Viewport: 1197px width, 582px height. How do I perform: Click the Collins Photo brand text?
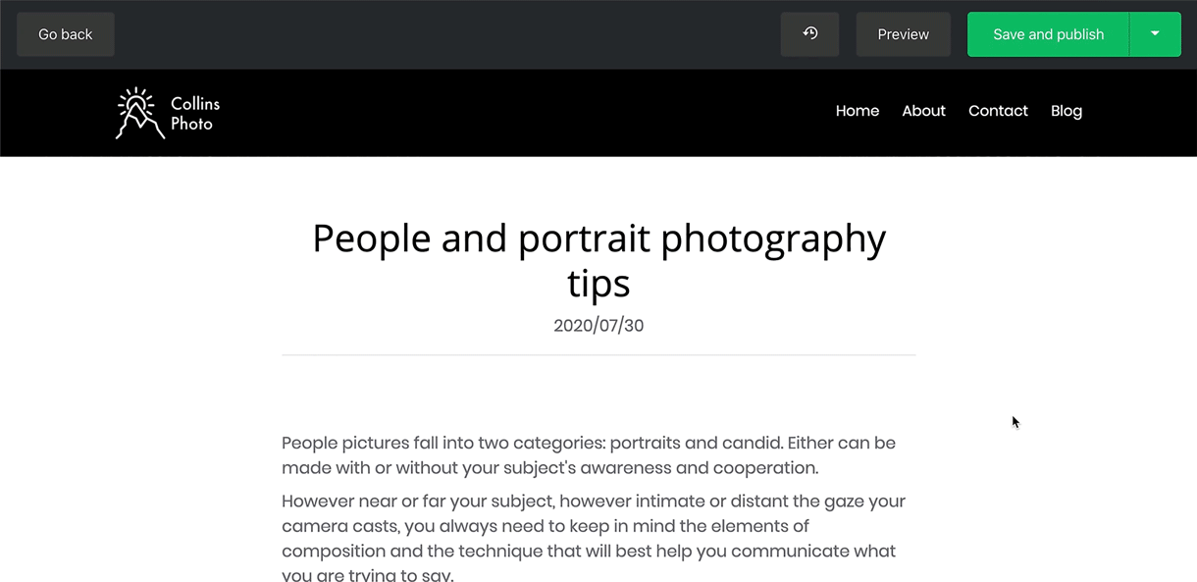(195, 114)
